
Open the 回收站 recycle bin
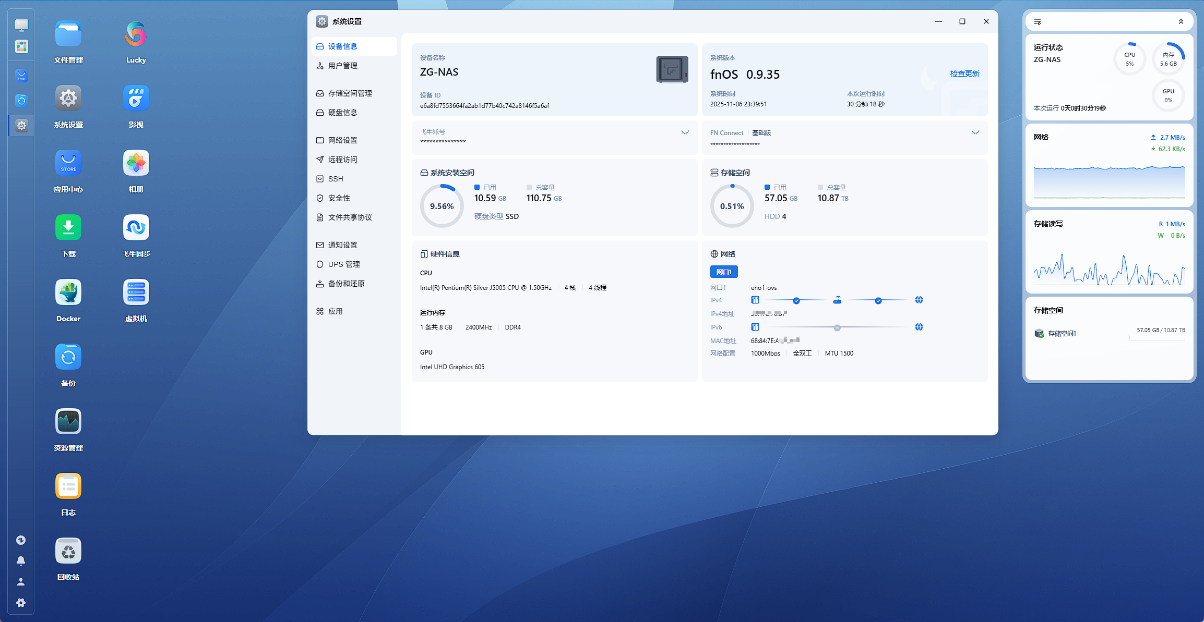point(68,551)
